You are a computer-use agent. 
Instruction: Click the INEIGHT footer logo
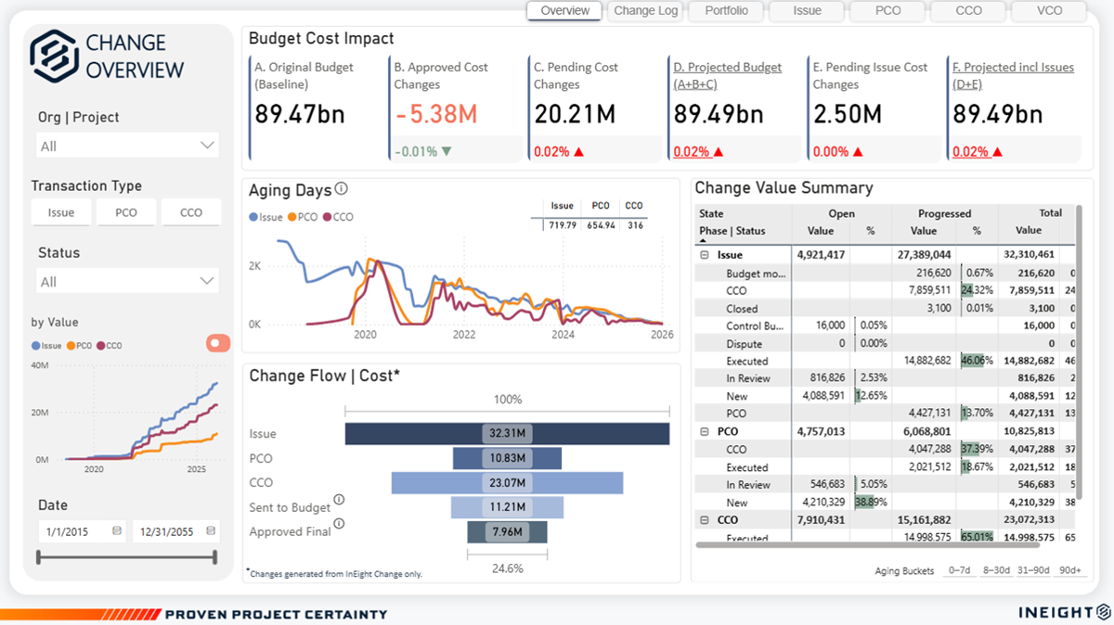coord(1063,613)
